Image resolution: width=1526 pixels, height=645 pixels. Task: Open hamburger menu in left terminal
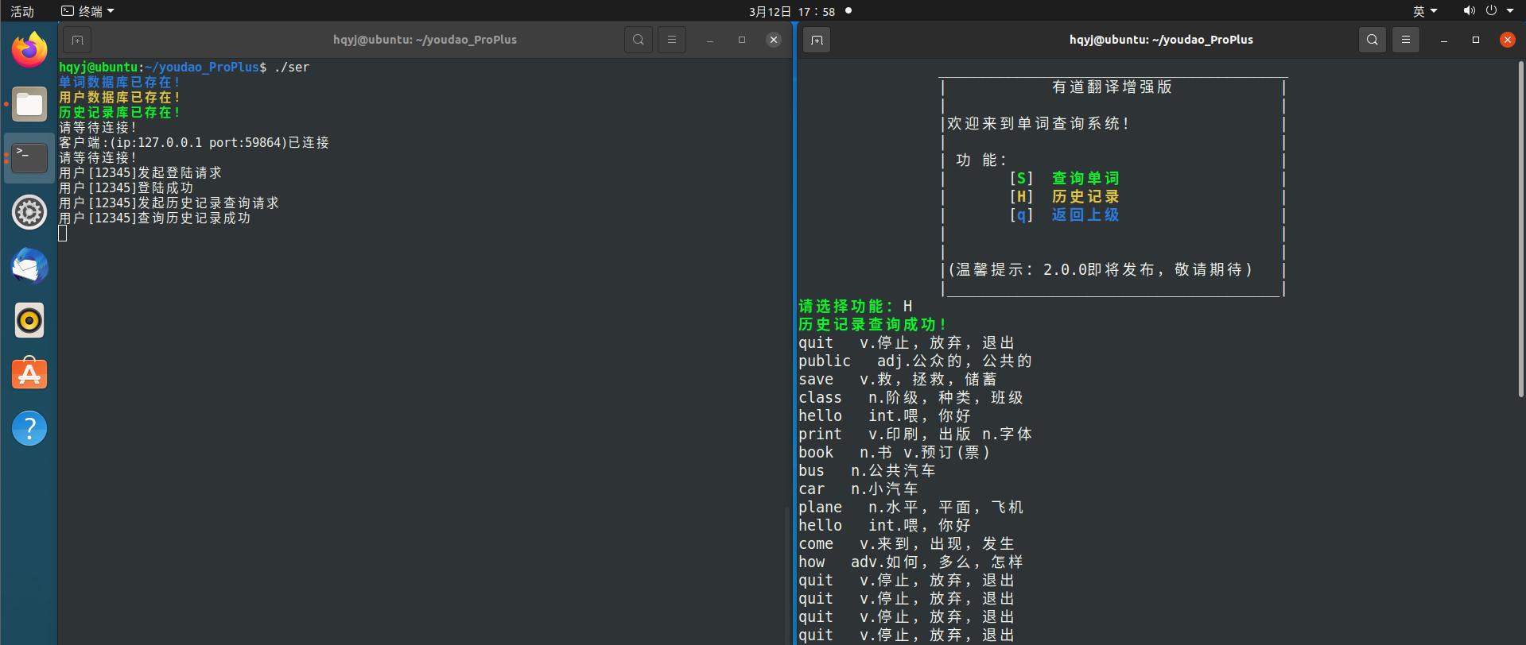[x=672, y=40]
